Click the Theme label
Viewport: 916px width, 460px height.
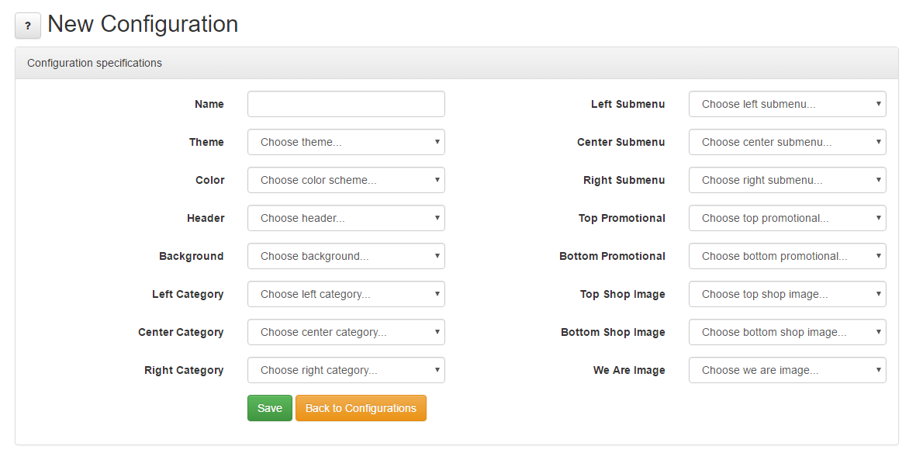tap(206, 142)
